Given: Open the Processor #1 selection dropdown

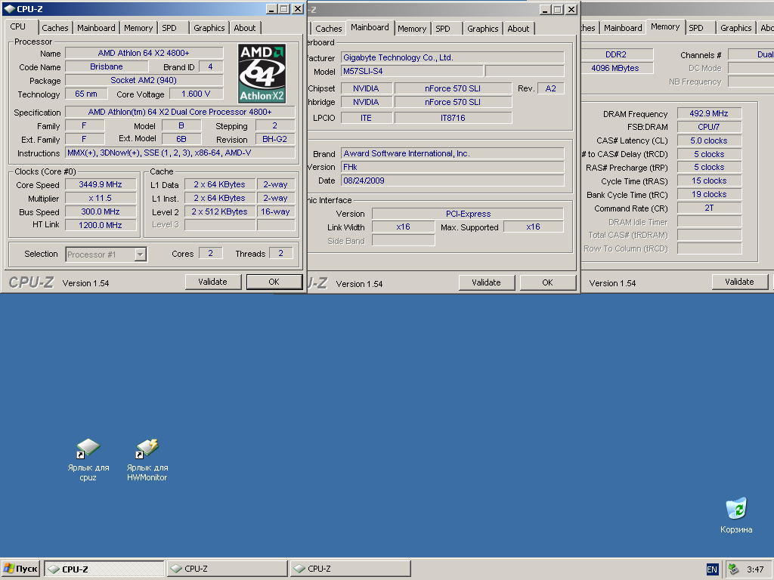Looking at the screenshot, I should pos(141,255).
